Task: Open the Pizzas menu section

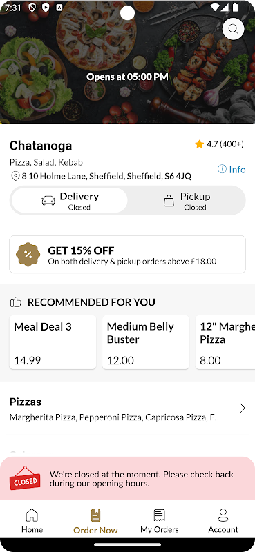Action: (127, 409)
